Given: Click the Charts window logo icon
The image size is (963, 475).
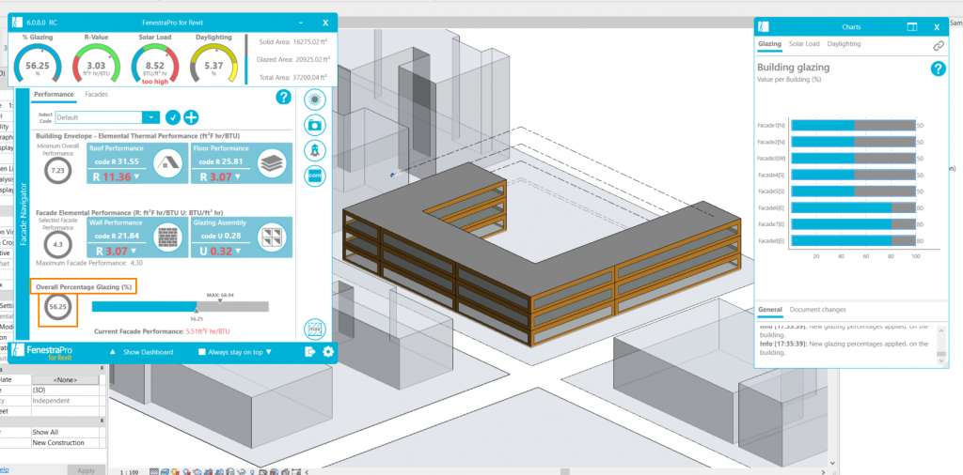Looking at the screenshot, I should [762, 27].
